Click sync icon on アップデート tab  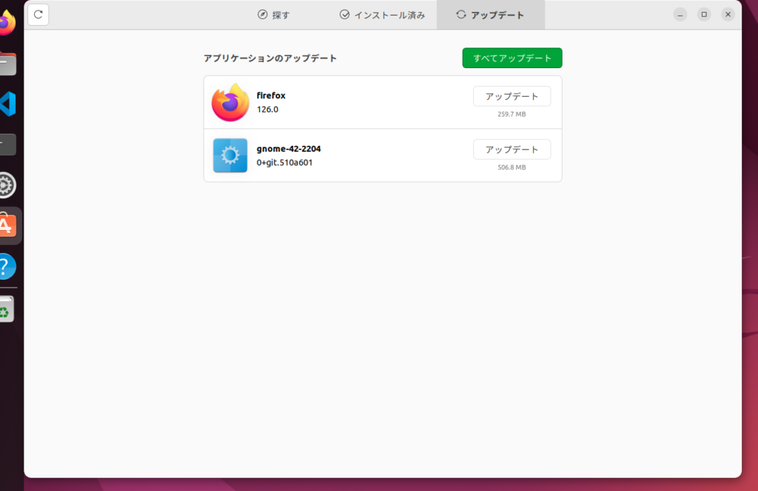pos(460,15)
